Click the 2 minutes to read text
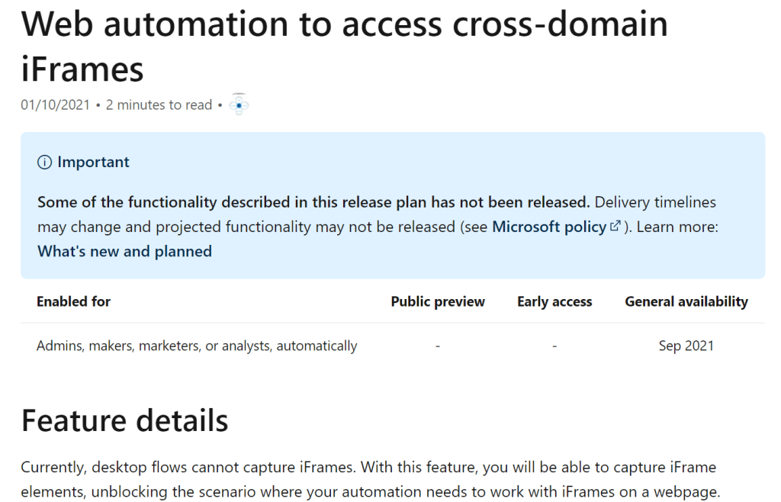This screenshot has height=502, width=781. [159, 105]
